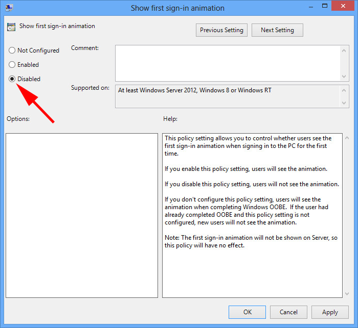Click the Comment box scroll up arrow

[344, 51]
